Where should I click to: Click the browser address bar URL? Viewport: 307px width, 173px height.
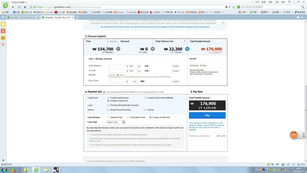(x=69, y=7)
